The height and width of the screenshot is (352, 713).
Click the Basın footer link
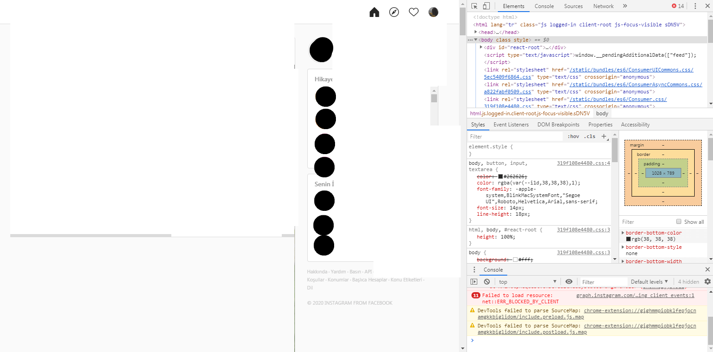(355, 272)
